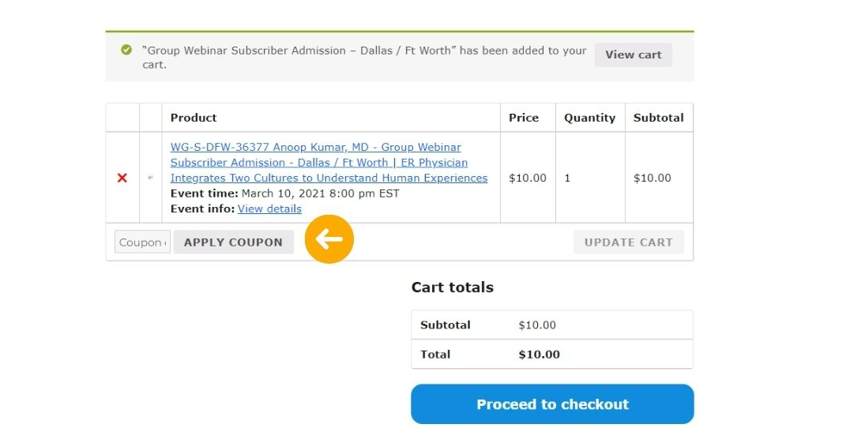Viewport: 865px width, 428px height.
Task: Click the Event time March 10 text
Action: coord(284,193)
